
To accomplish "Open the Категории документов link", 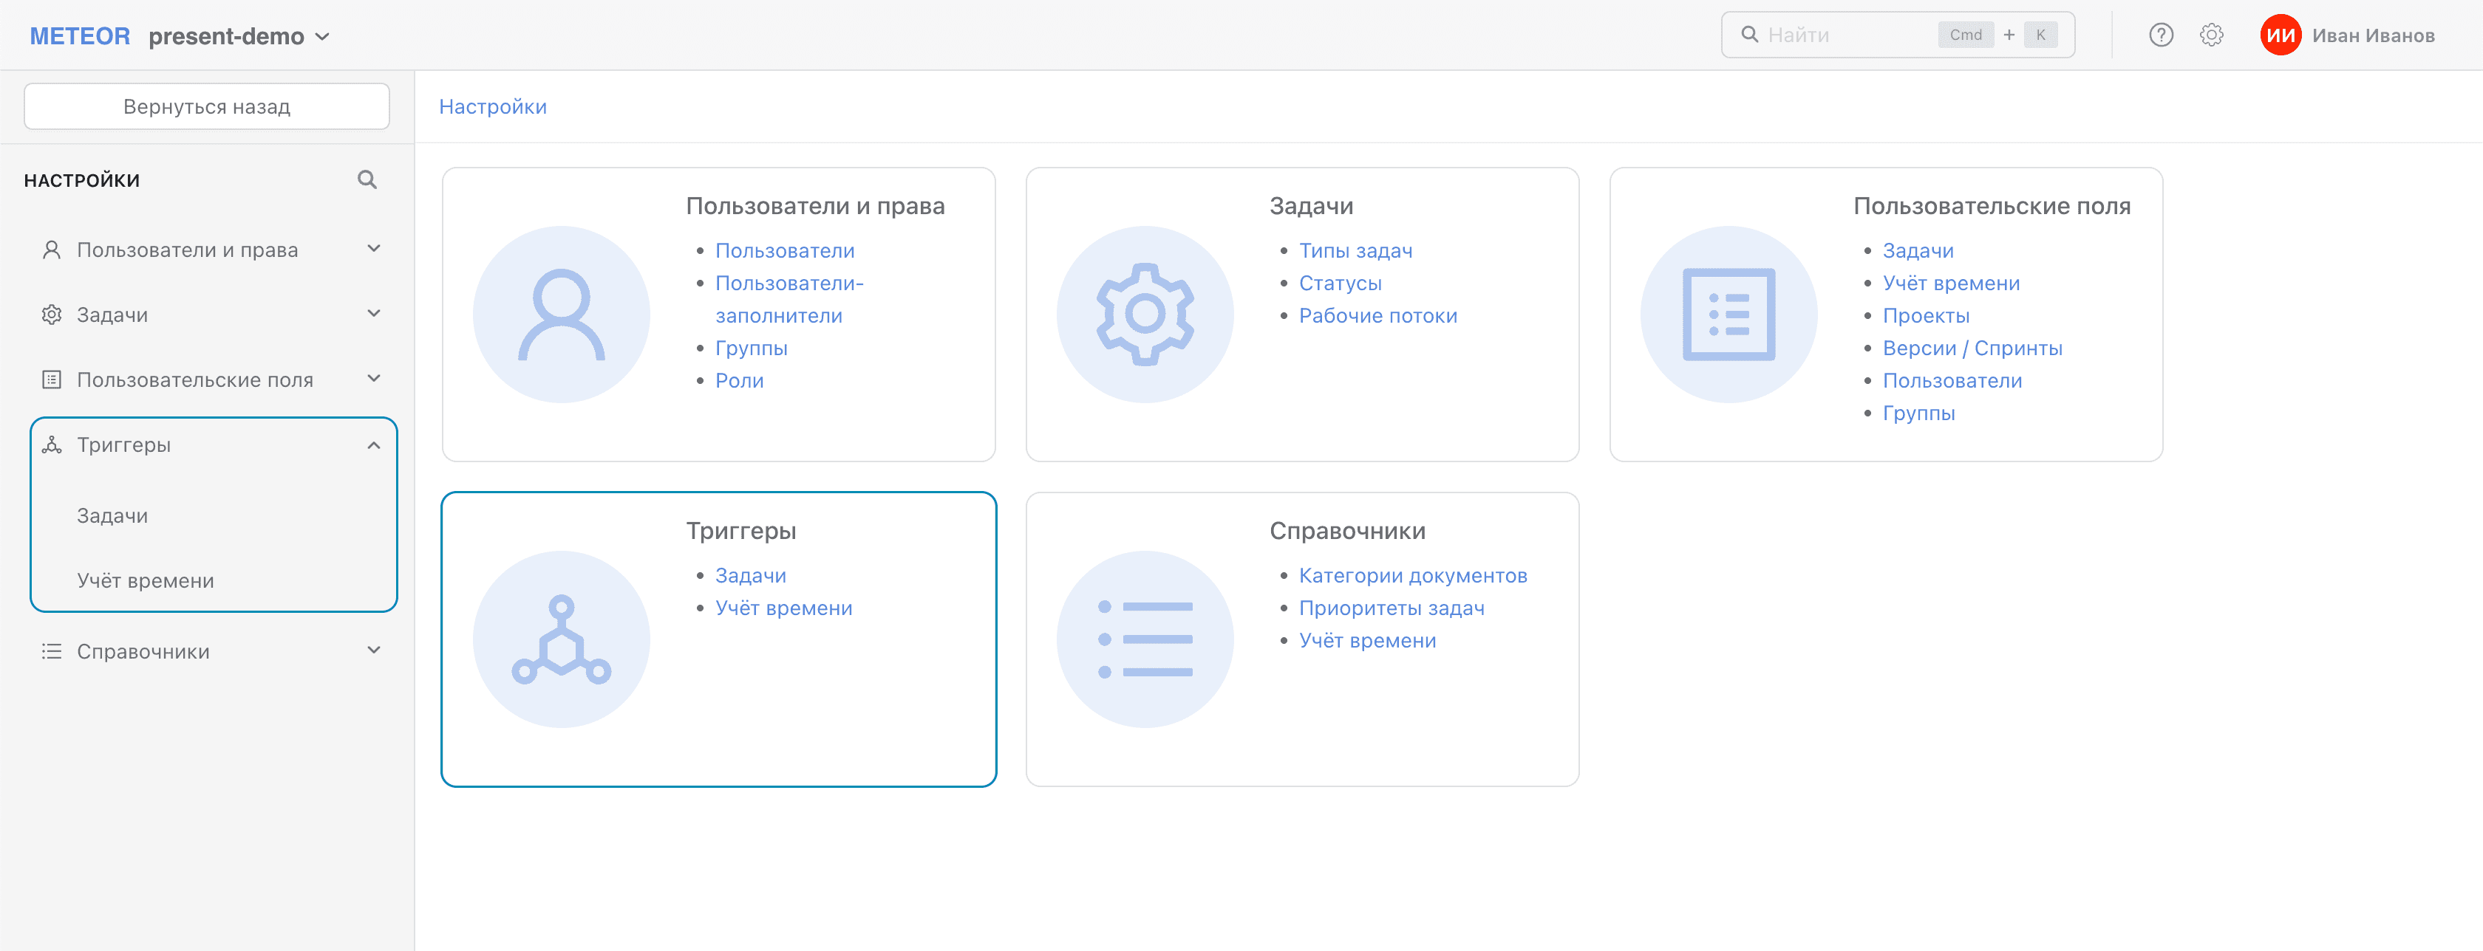I will pyautogui.click(x=1412, y=575).
